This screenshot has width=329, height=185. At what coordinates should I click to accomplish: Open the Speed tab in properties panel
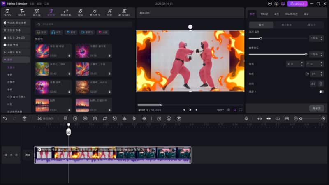coord(277,14)
